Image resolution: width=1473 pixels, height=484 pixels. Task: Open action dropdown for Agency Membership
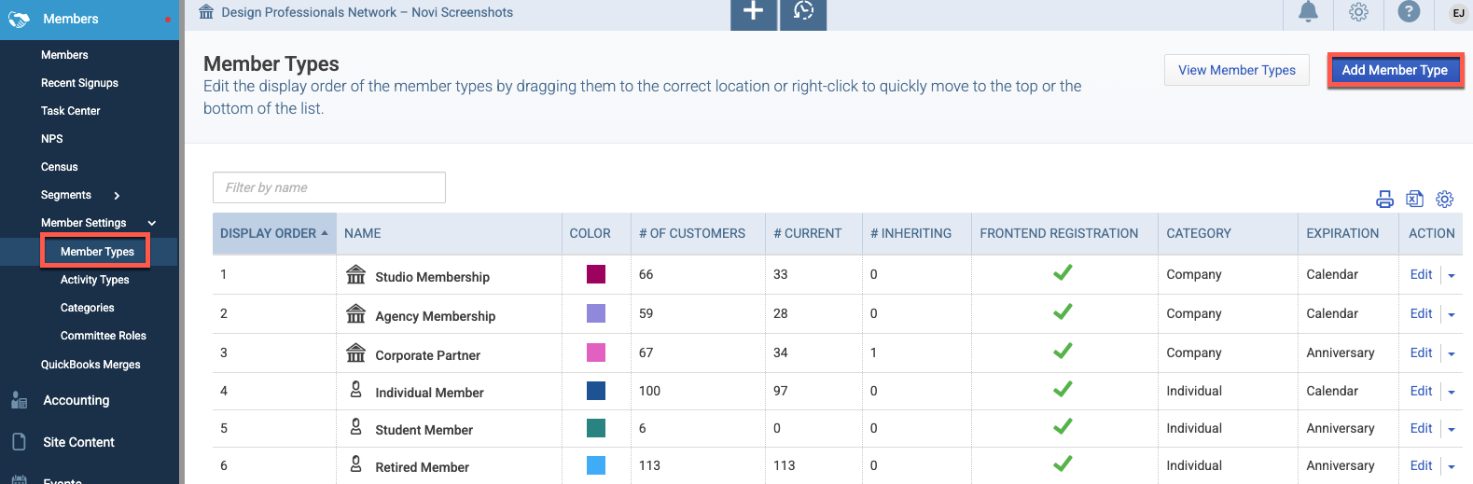pyautogui.click(x=1452, y=315)
